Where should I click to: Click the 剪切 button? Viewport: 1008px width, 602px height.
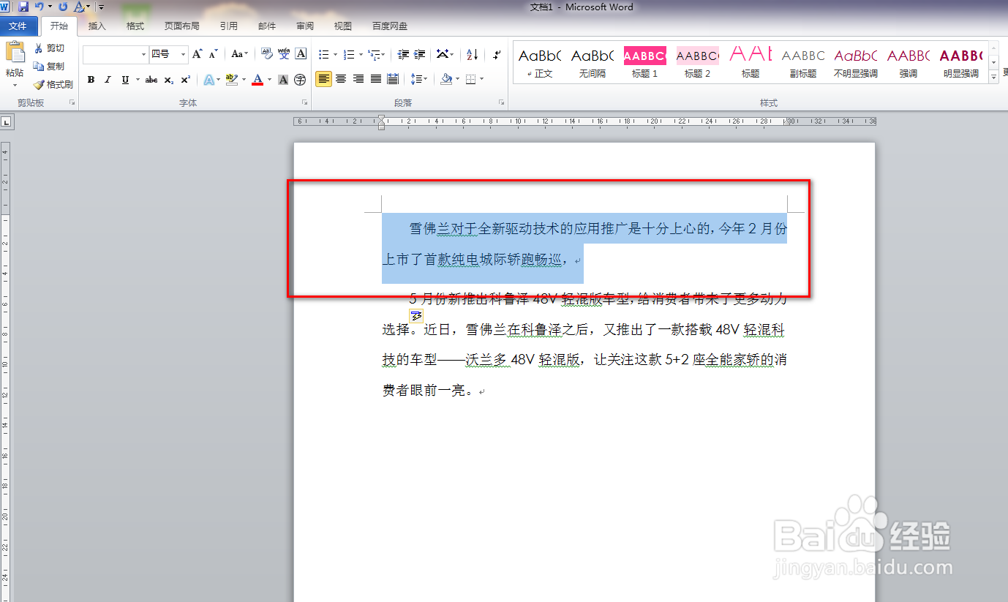pyautogui.click(x=49, y=48)
